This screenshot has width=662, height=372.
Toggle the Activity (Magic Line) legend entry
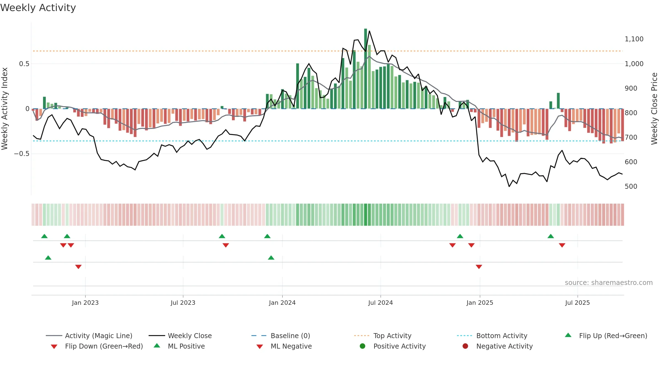click(x=89, y=336)
